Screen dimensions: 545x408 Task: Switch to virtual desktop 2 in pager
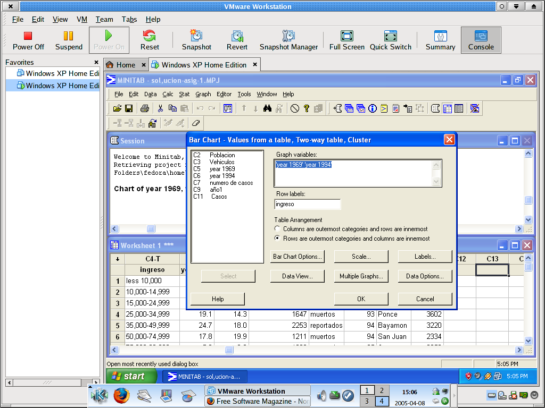[382, 390]
